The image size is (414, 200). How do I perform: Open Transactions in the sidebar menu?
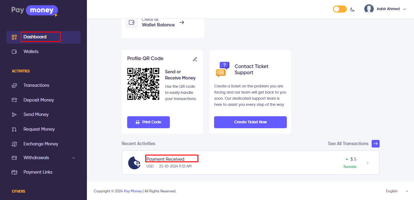coord(36,85)
